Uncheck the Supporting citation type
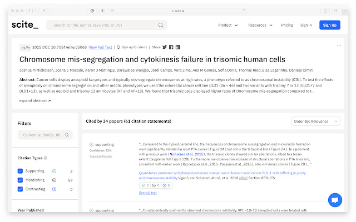356x222 pixels. 21,171
